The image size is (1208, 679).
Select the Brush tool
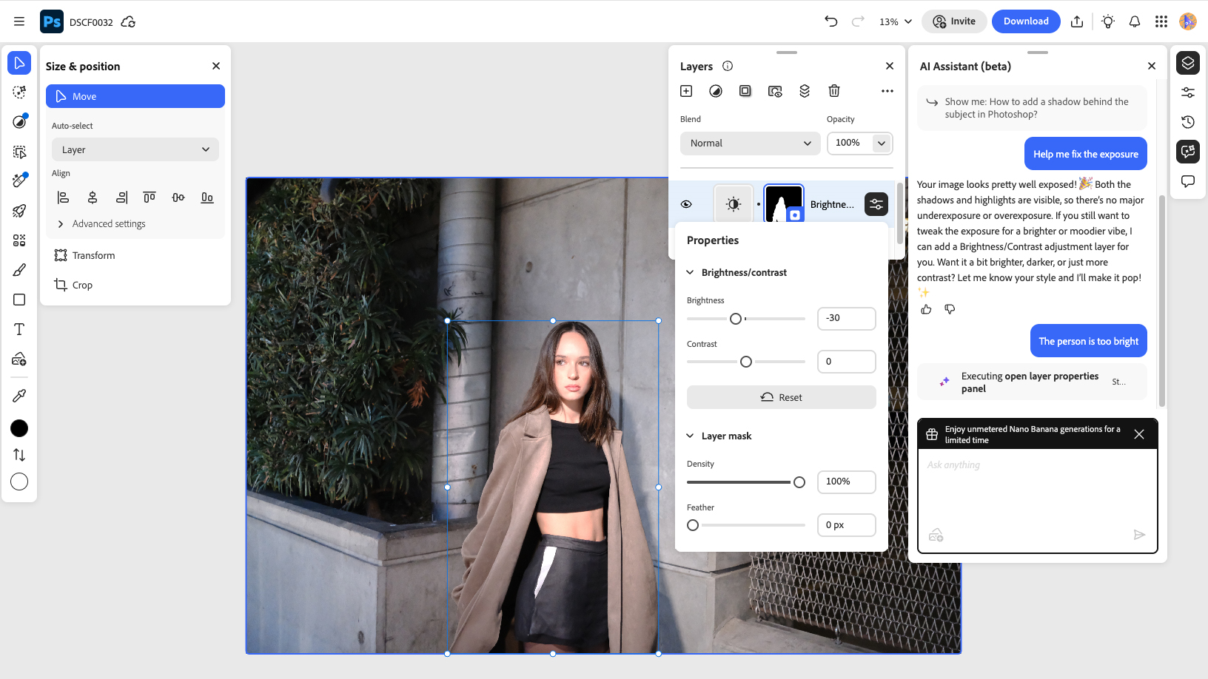click(19, 269)
